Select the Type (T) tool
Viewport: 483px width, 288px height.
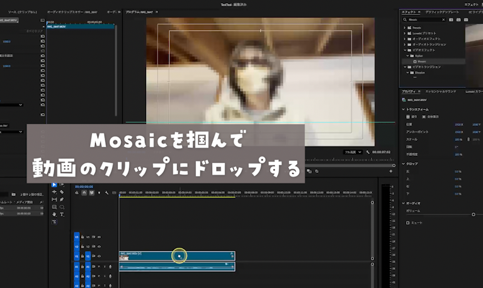coord(62,214)
